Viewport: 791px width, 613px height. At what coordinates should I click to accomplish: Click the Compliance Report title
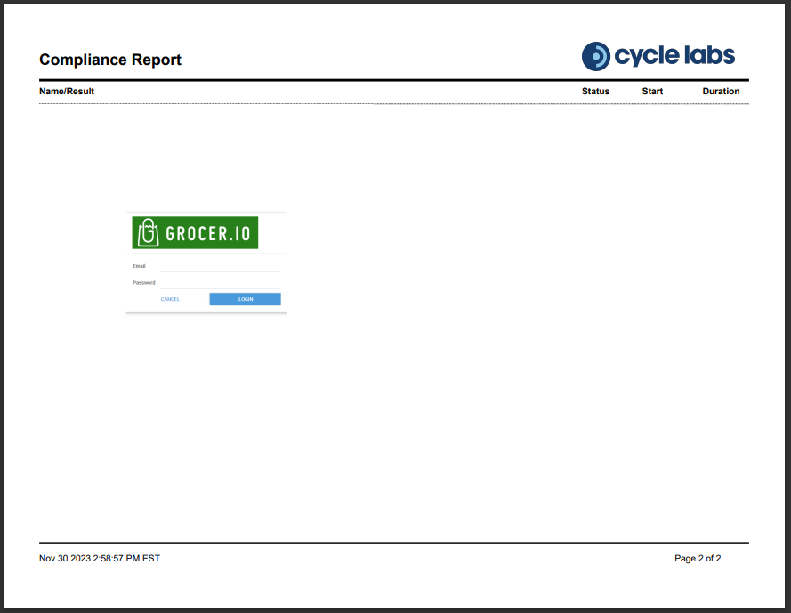(110, 60)
